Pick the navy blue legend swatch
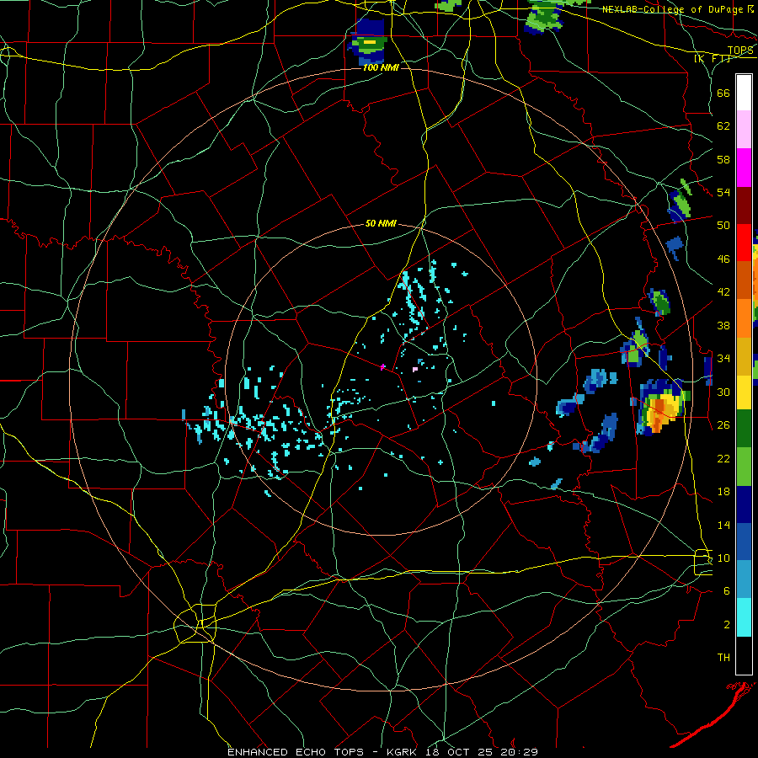This screenshot has height=758, width=758. pos(744,504)
